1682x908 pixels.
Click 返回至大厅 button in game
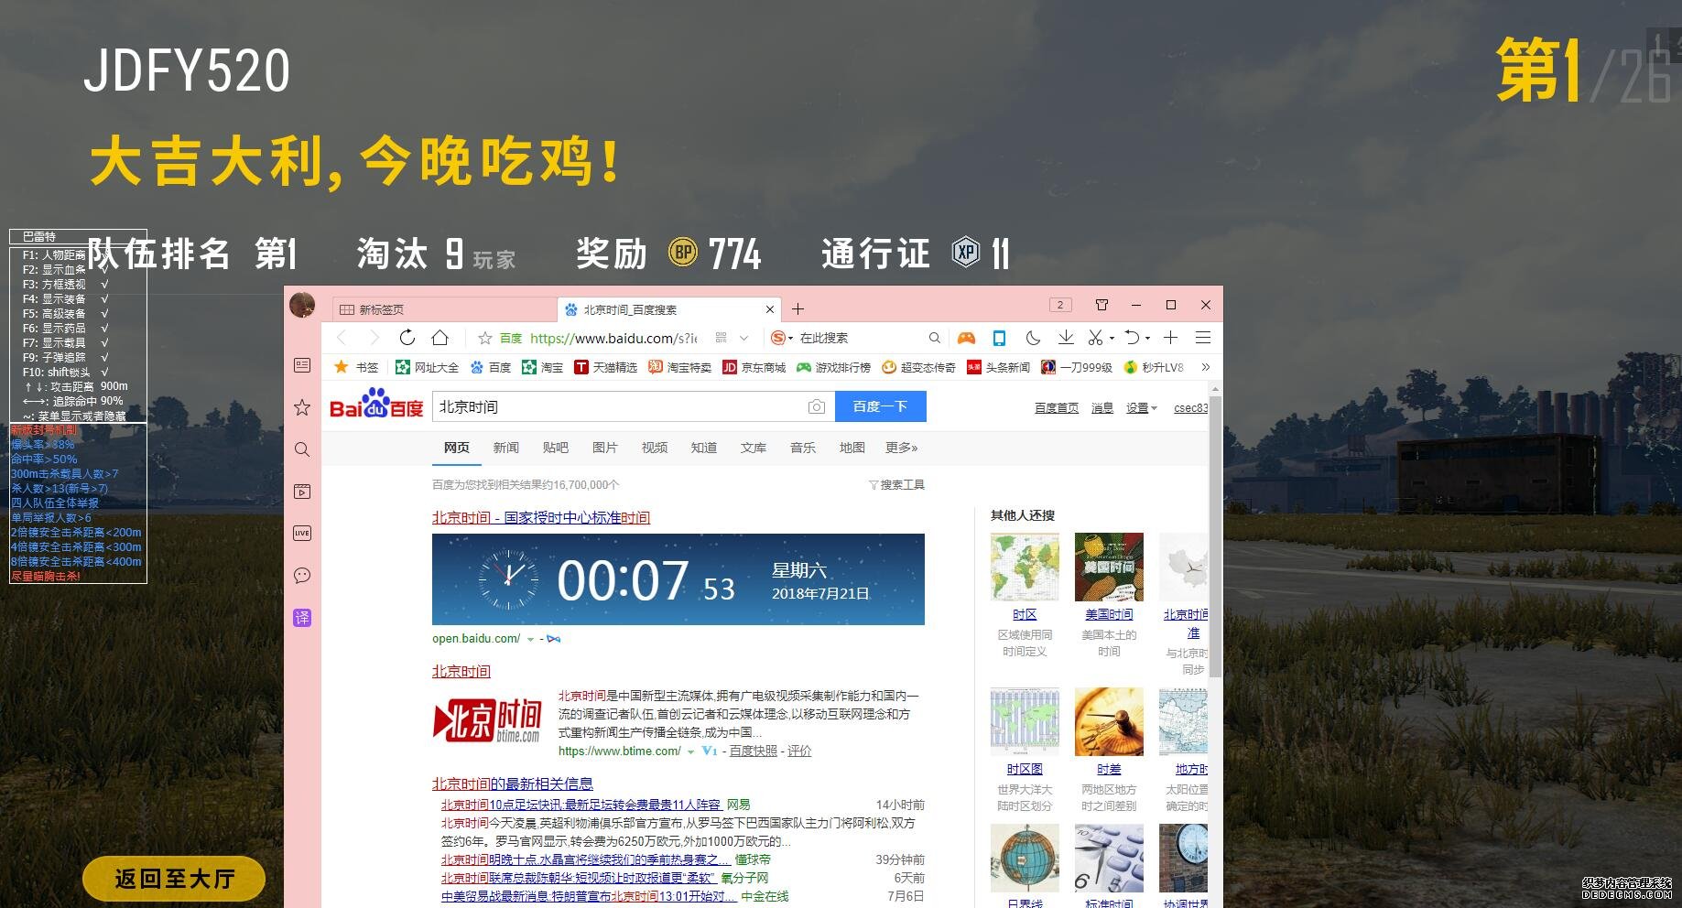pos(174,879)
